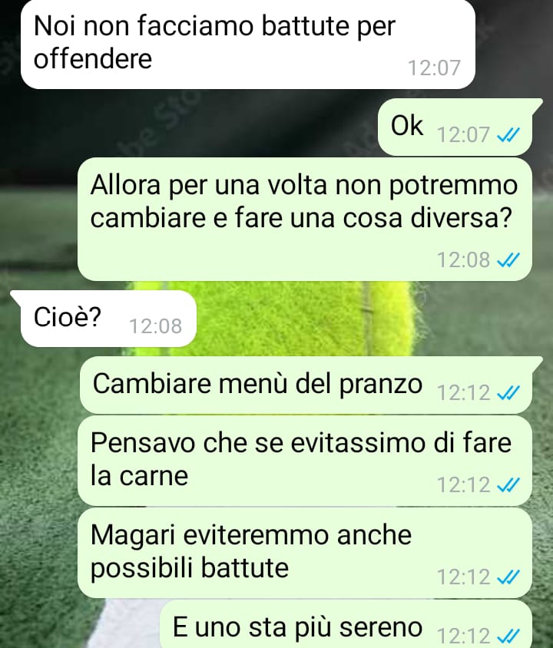Select 'Allora per una volta non potremmo' bubble
Viewport: 553px width, 648px height.
coord(305,219)
